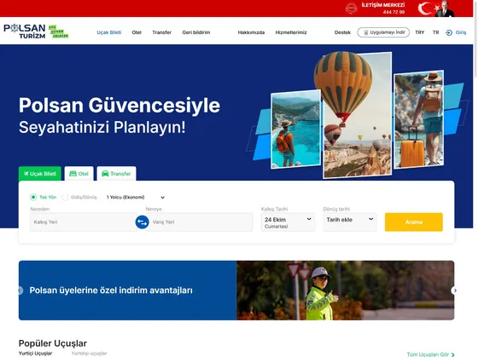Click phone icon in Uygulamayı İndir button
Image resolution: width=478 pixels, height=357 pixels.
point(366,32)
